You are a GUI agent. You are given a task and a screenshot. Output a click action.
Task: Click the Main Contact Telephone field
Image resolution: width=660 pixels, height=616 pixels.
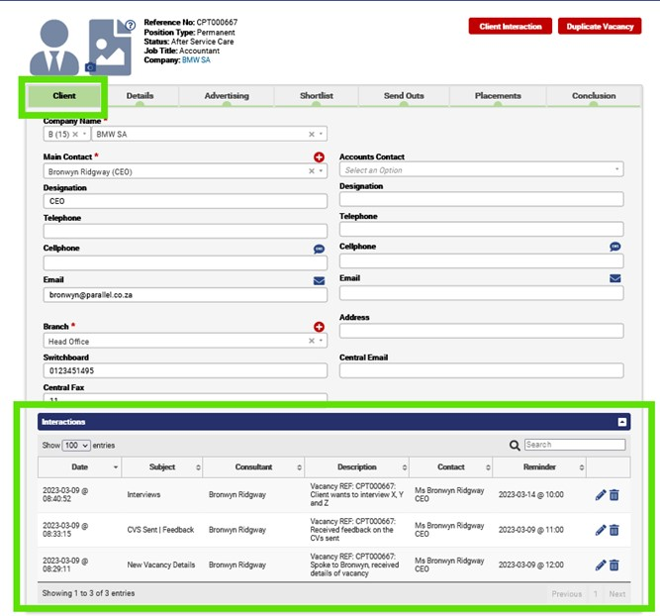tap(185, 232)
